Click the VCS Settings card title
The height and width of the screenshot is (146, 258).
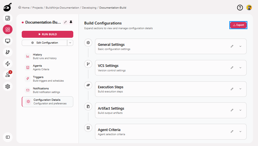[108, 66]
